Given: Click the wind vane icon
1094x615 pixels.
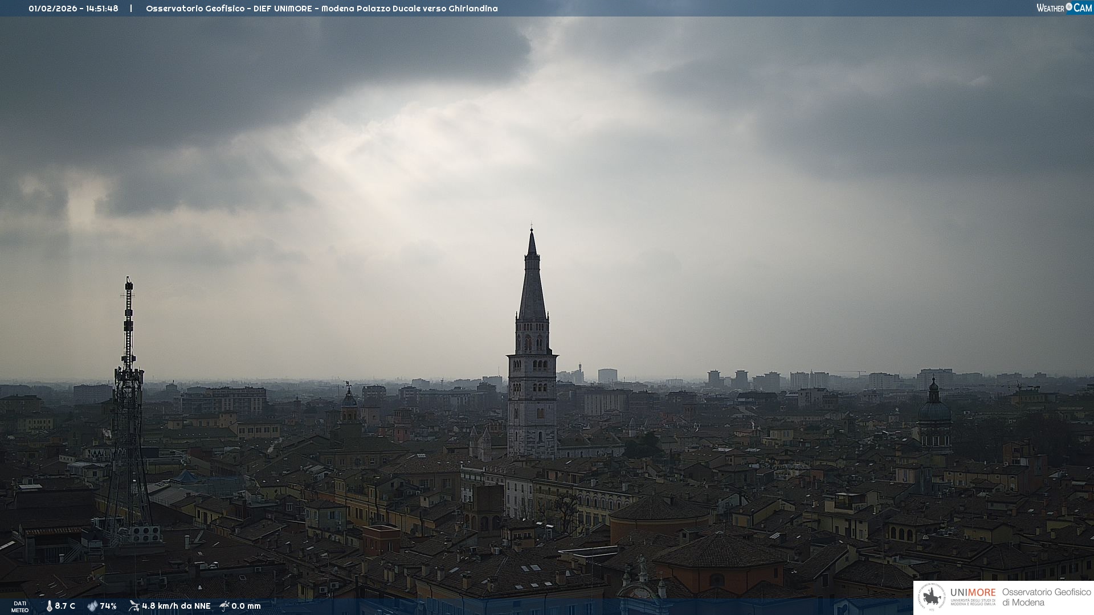Looking at the screenshot, I should (x=134, y=605).
